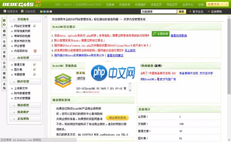Go to 网站主页 in top navigation
Viewport: 231px width, 142px height.
pyautogui.click(x=172, y=5)
